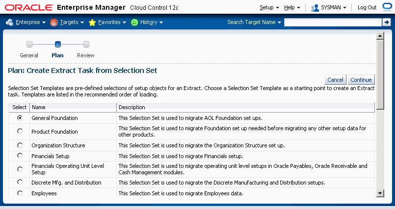Screen dimensions: 395x209
Task: Click the Plan step marker in train
Action: pyautogui.click(x=58, y=45)
